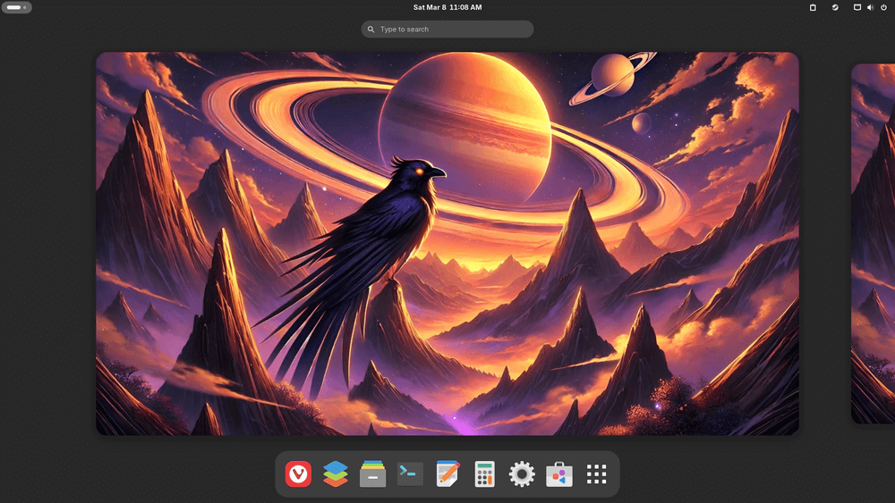Launch the Terminal from the dock

pyautogui.click(x=410, y=474)
